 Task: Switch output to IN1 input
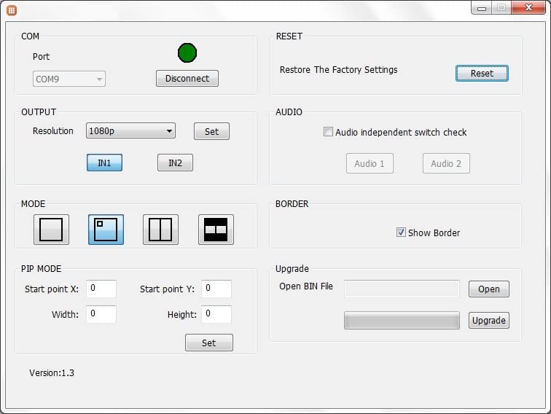tap(104, 163)
